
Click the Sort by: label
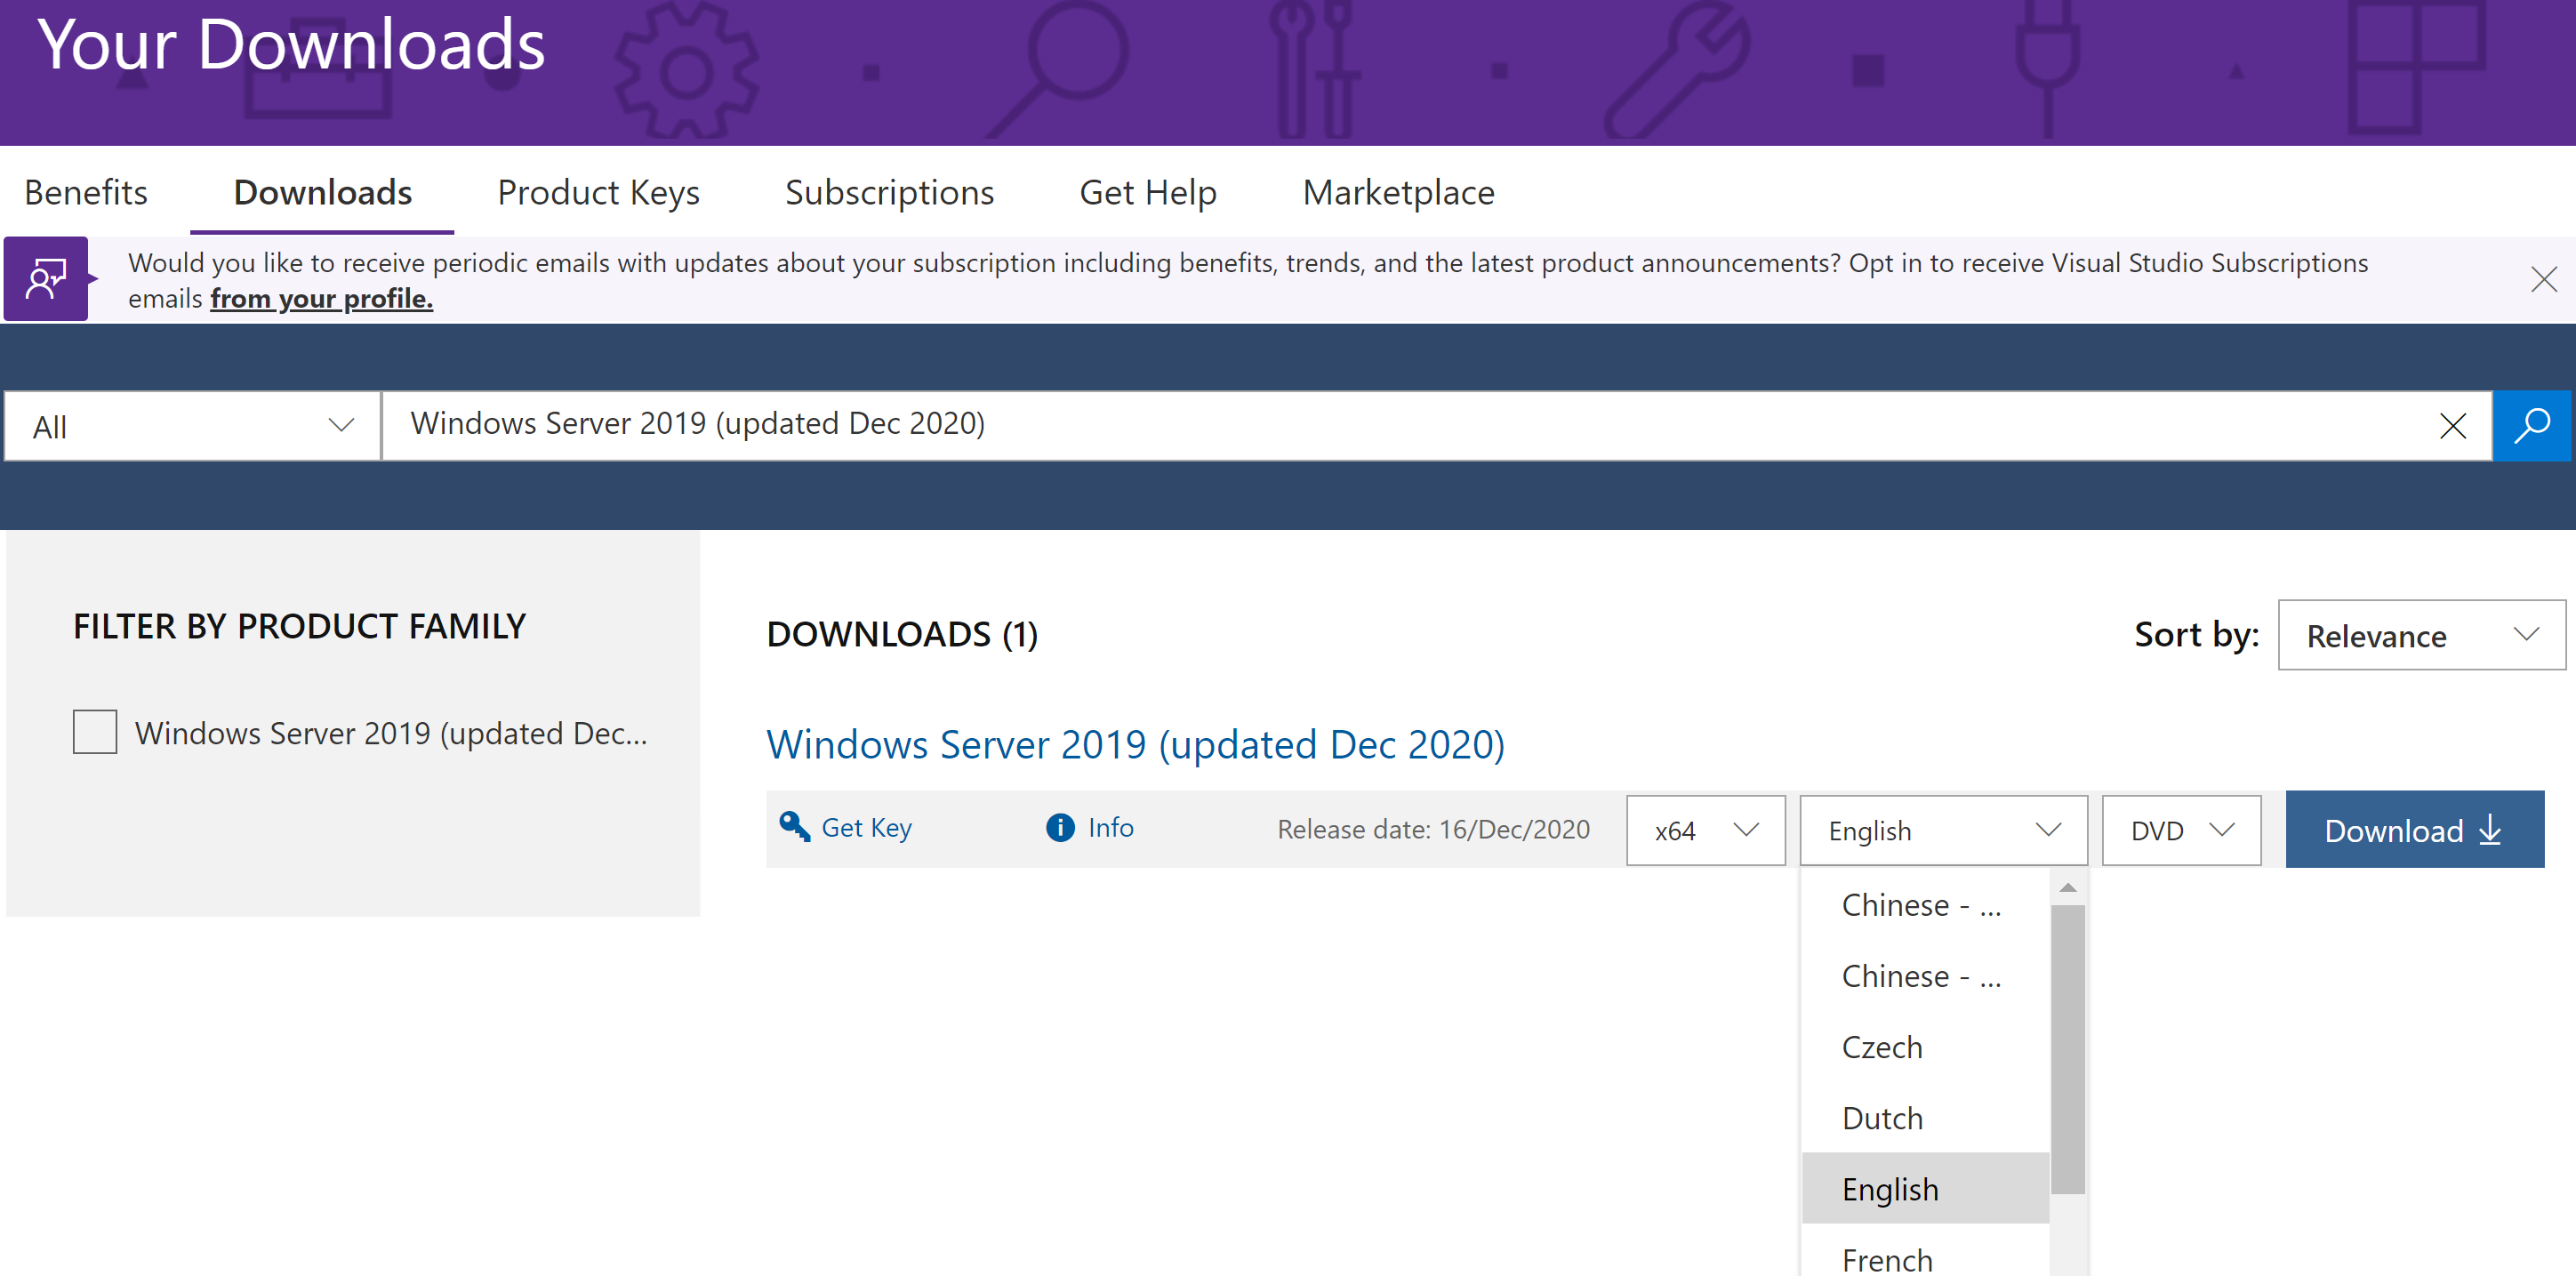pyautogui.click(x=2196, y=635)
